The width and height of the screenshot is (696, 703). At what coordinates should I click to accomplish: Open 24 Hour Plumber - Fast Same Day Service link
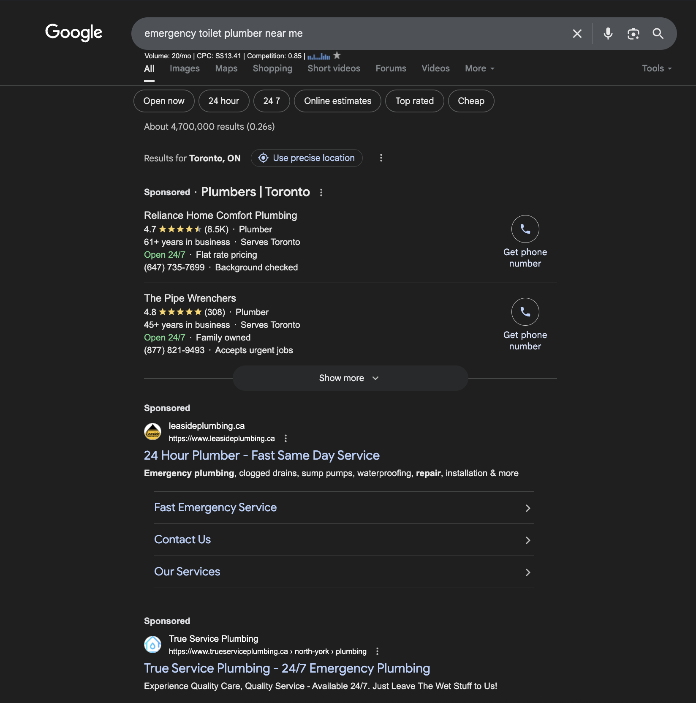262,455
